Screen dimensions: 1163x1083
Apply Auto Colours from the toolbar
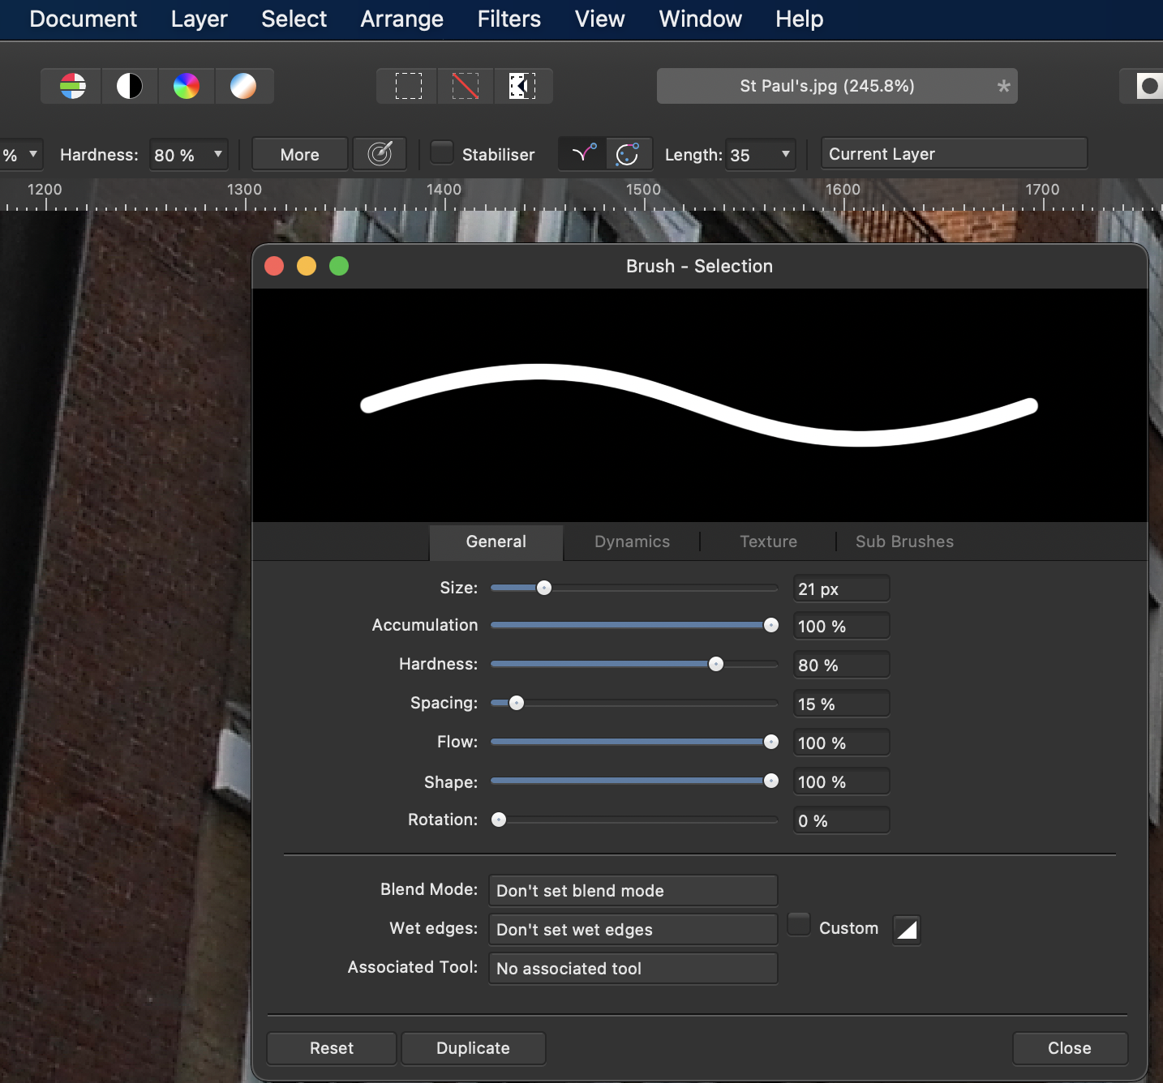tap(187, 86)
